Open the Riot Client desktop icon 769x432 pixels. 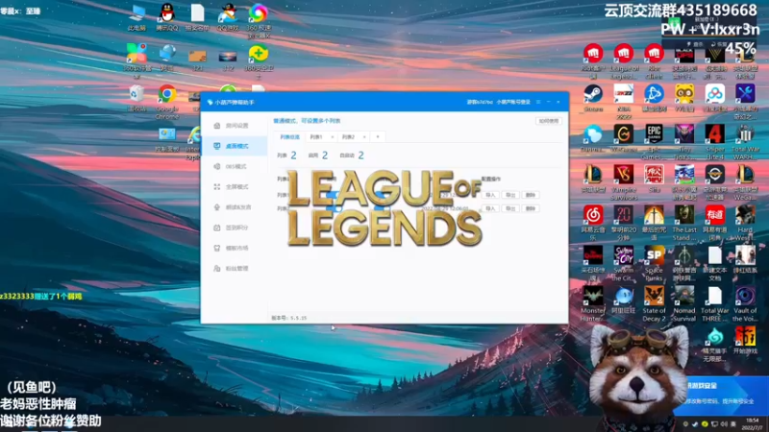[654, 61]
